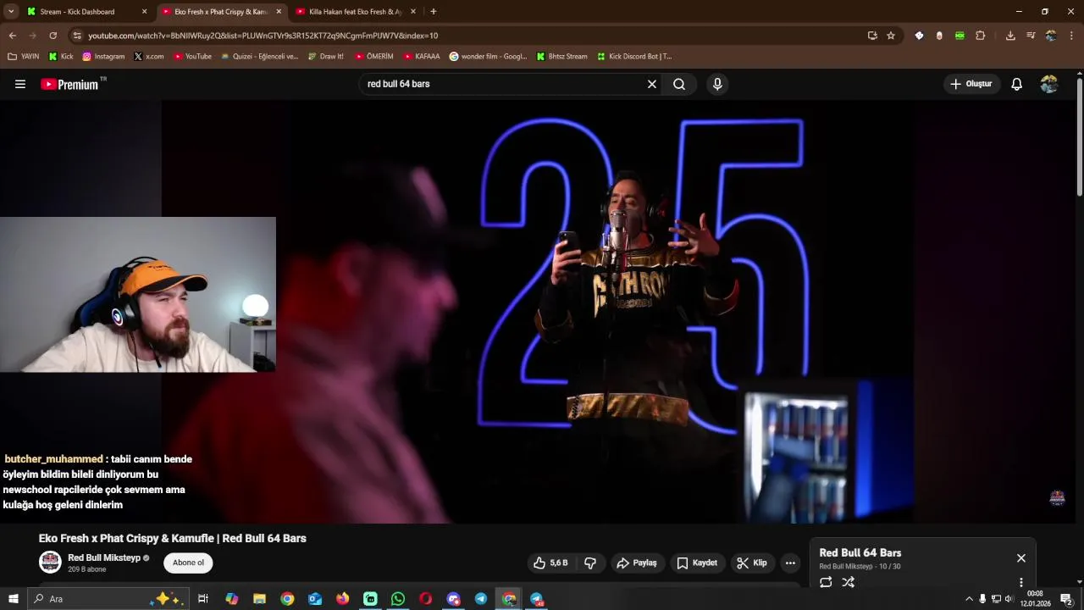Click the Windows taskbar Ara search box

108,599
